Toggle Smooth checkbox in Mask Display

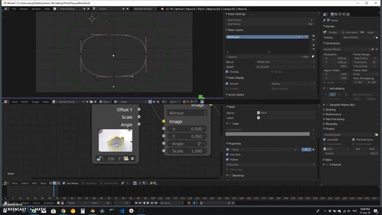(227, 84)
